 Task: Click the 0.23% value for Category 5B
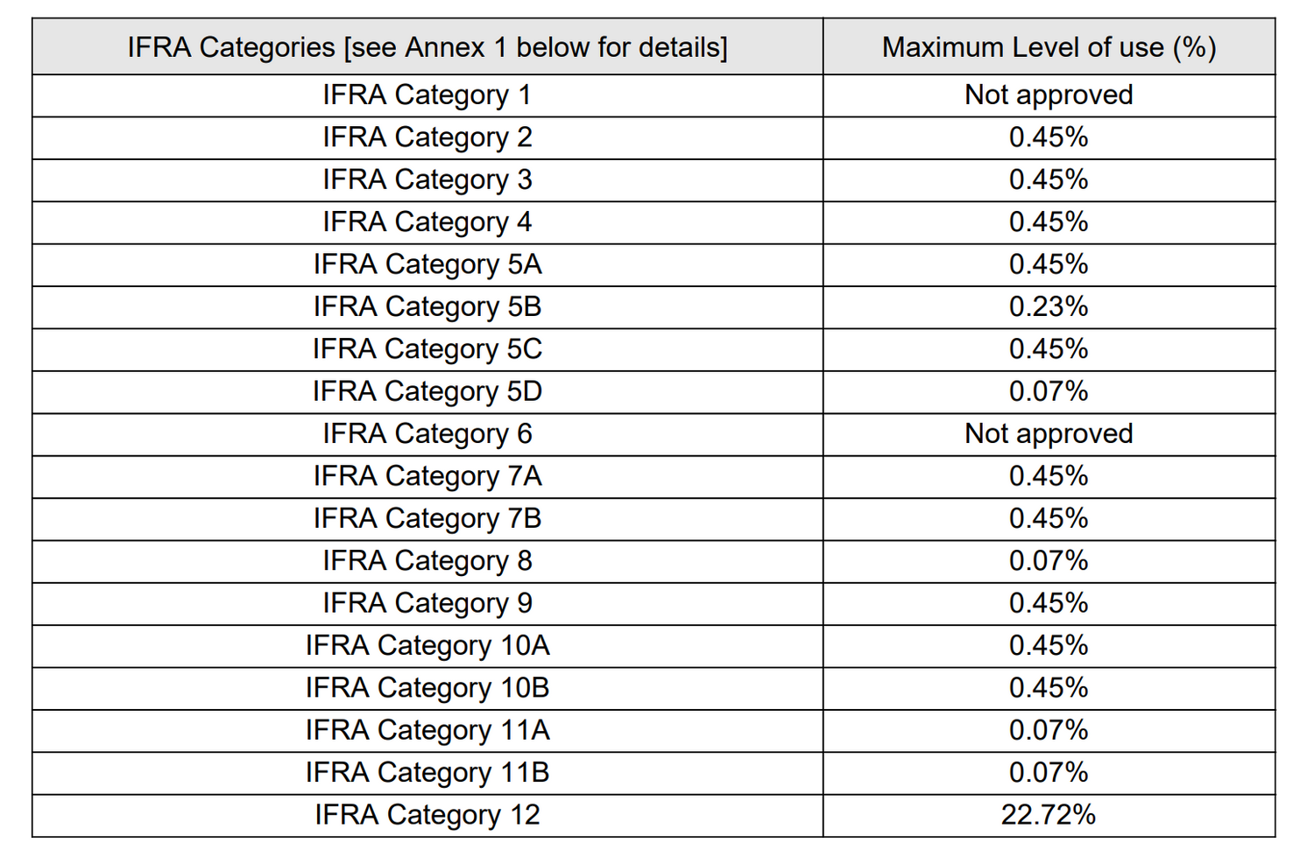tap(1049, 306)
